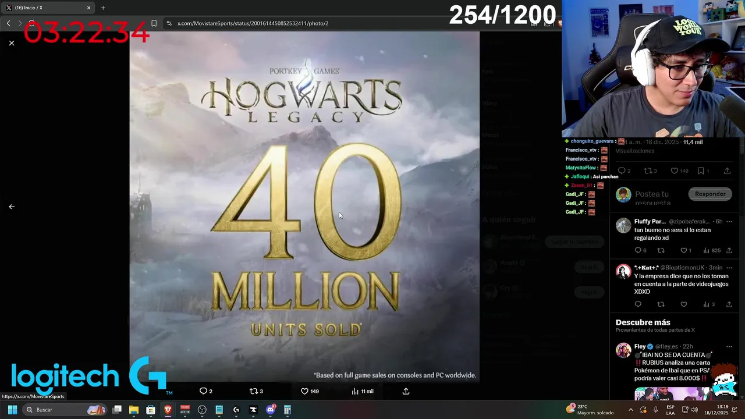Like @BiopticmonUK's comment
Image resolution: width=745 pixels, height=419 pixels.
(x=684, y=304)
